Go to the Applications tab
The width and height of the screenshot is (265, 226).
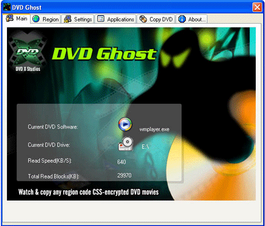[x=115, y=19]
